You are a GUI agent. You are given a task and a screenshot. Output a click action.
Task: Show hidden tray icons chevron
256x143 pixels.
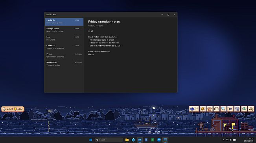click(223, 140)
